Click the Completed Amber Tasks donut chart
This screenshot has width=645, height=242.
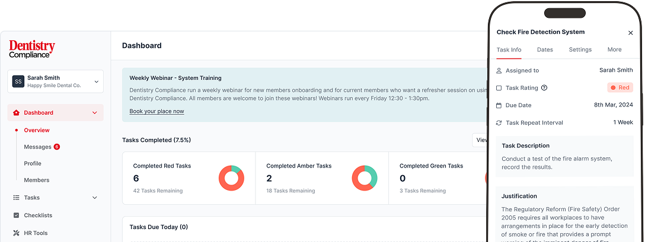365,178
